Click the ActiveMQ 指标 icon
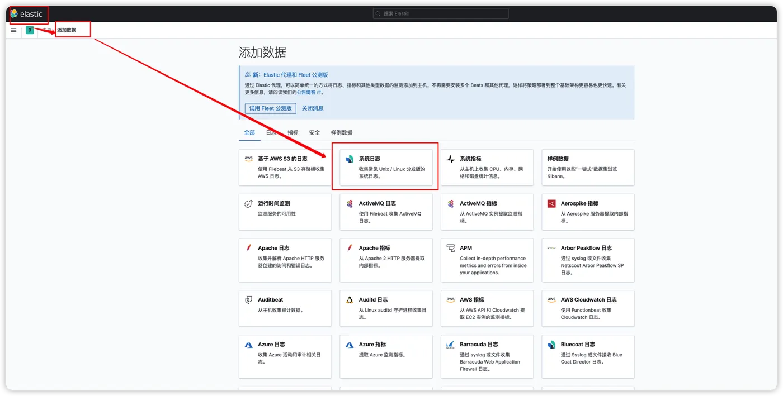Screen dimensions: 783x396 click(x=451, y=204)
